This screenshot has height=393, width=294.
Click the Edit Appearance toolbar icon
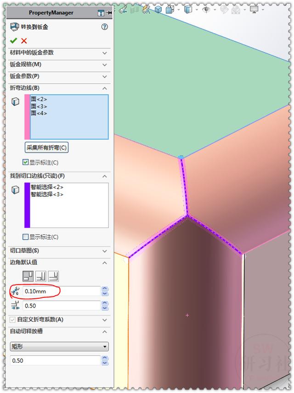point(224,10)
